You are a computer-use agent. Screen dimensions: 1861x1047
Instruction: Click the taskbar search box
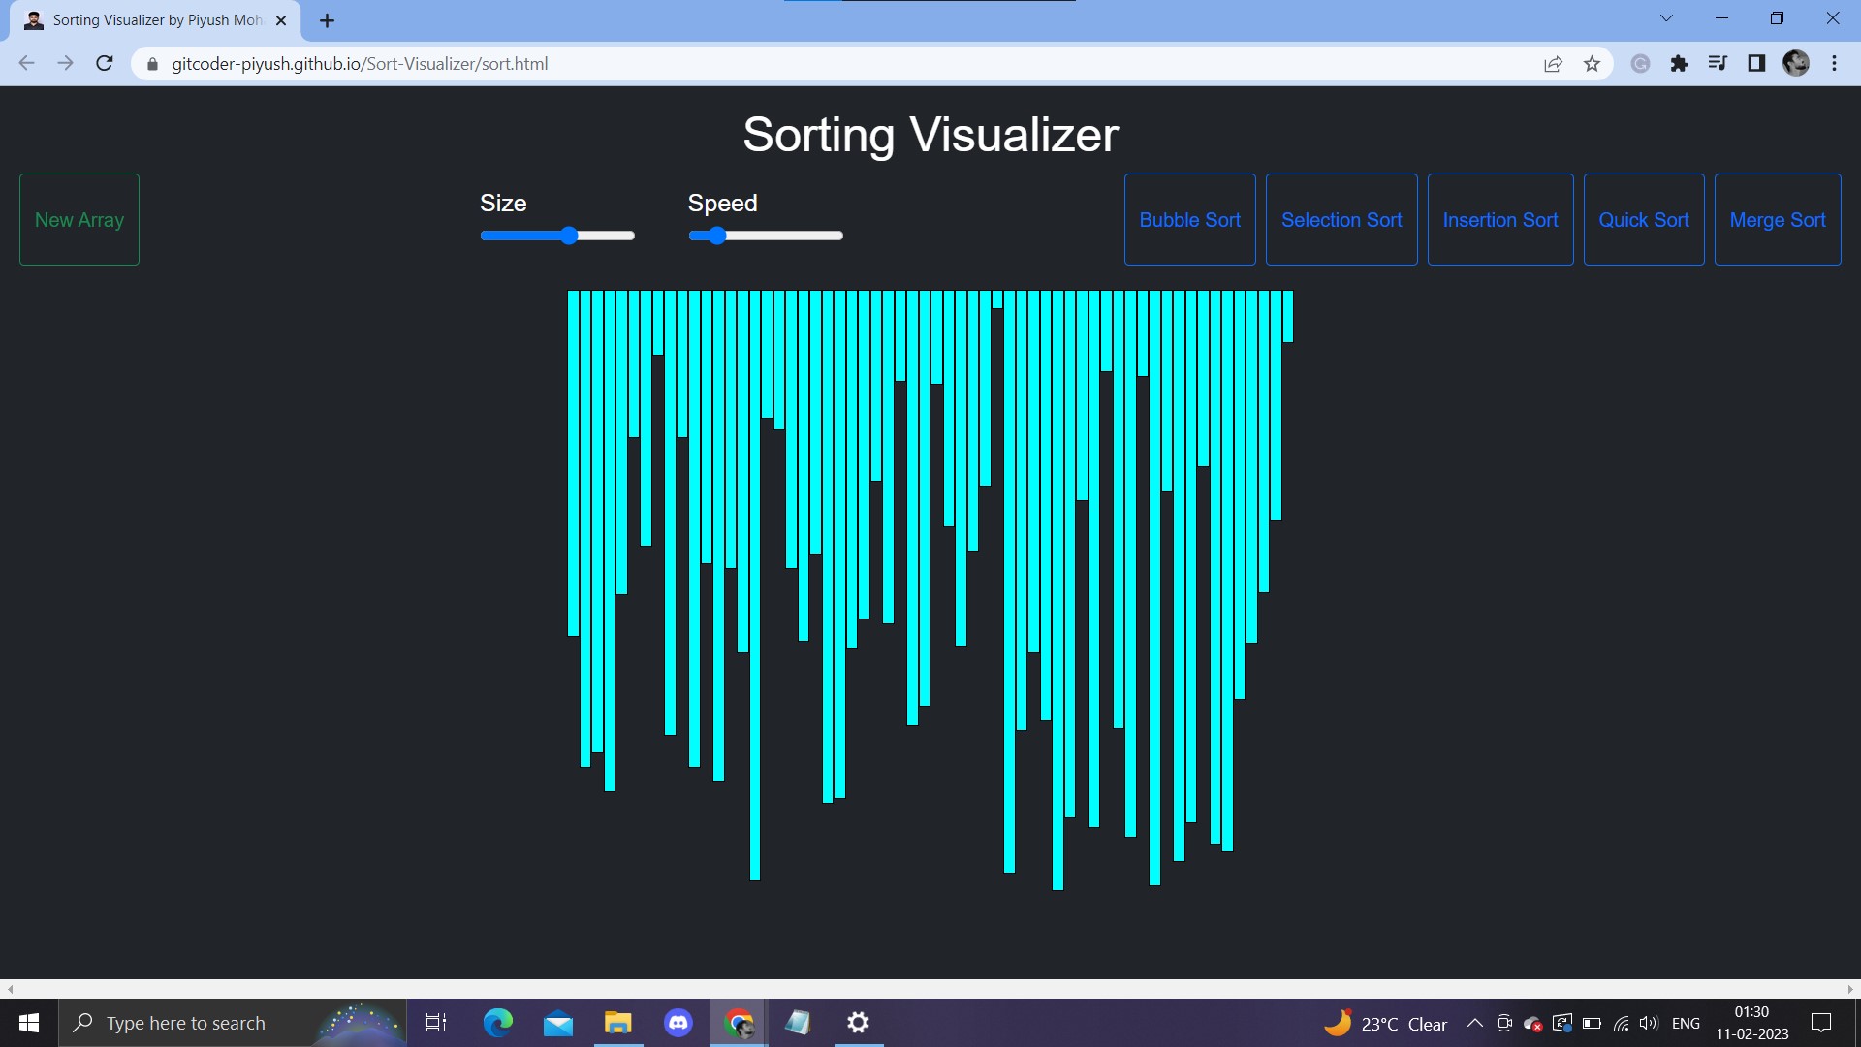click(233, 1023)
